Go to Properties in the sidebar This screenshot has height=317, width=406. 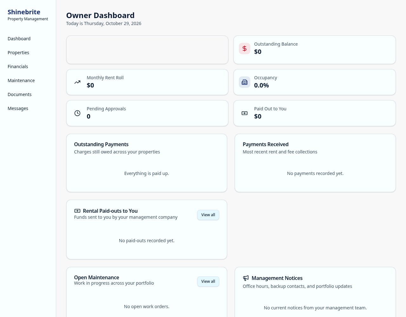(18, 53)
